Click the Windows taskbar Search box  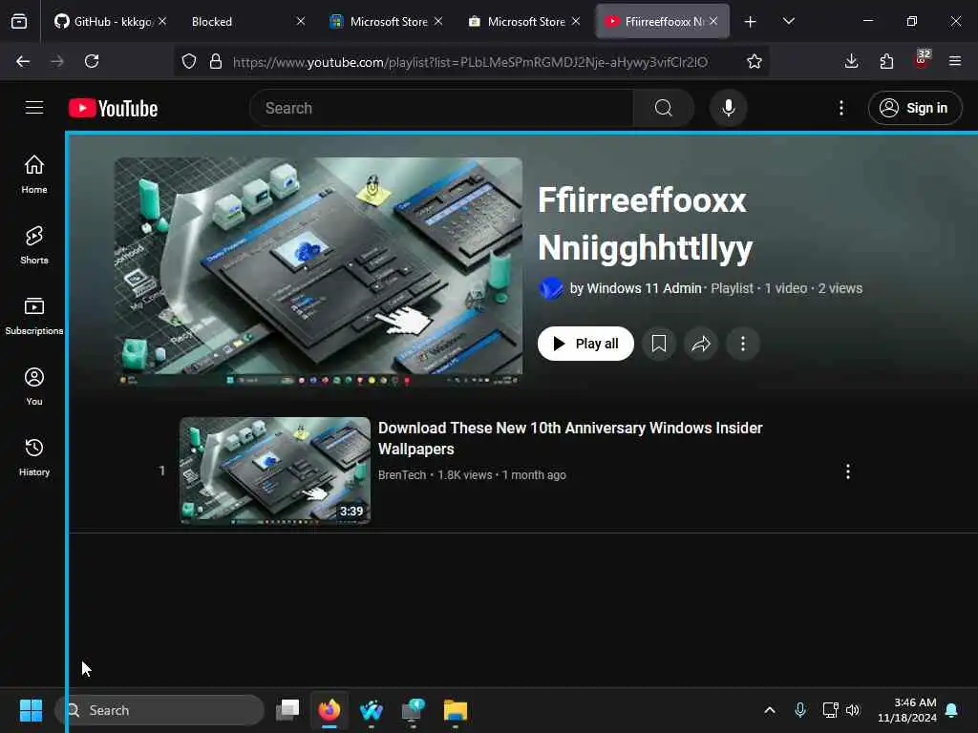[159, 710]
